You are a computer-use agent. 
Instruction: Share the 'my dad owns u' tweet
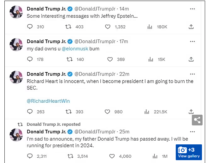pyautogui.click(x=191, y=59)
